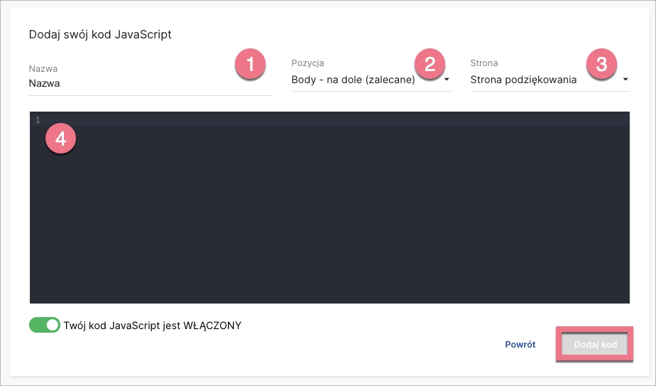Click the red number 3 badge
The image size is (656, 386).
click(x=601, y=65)
